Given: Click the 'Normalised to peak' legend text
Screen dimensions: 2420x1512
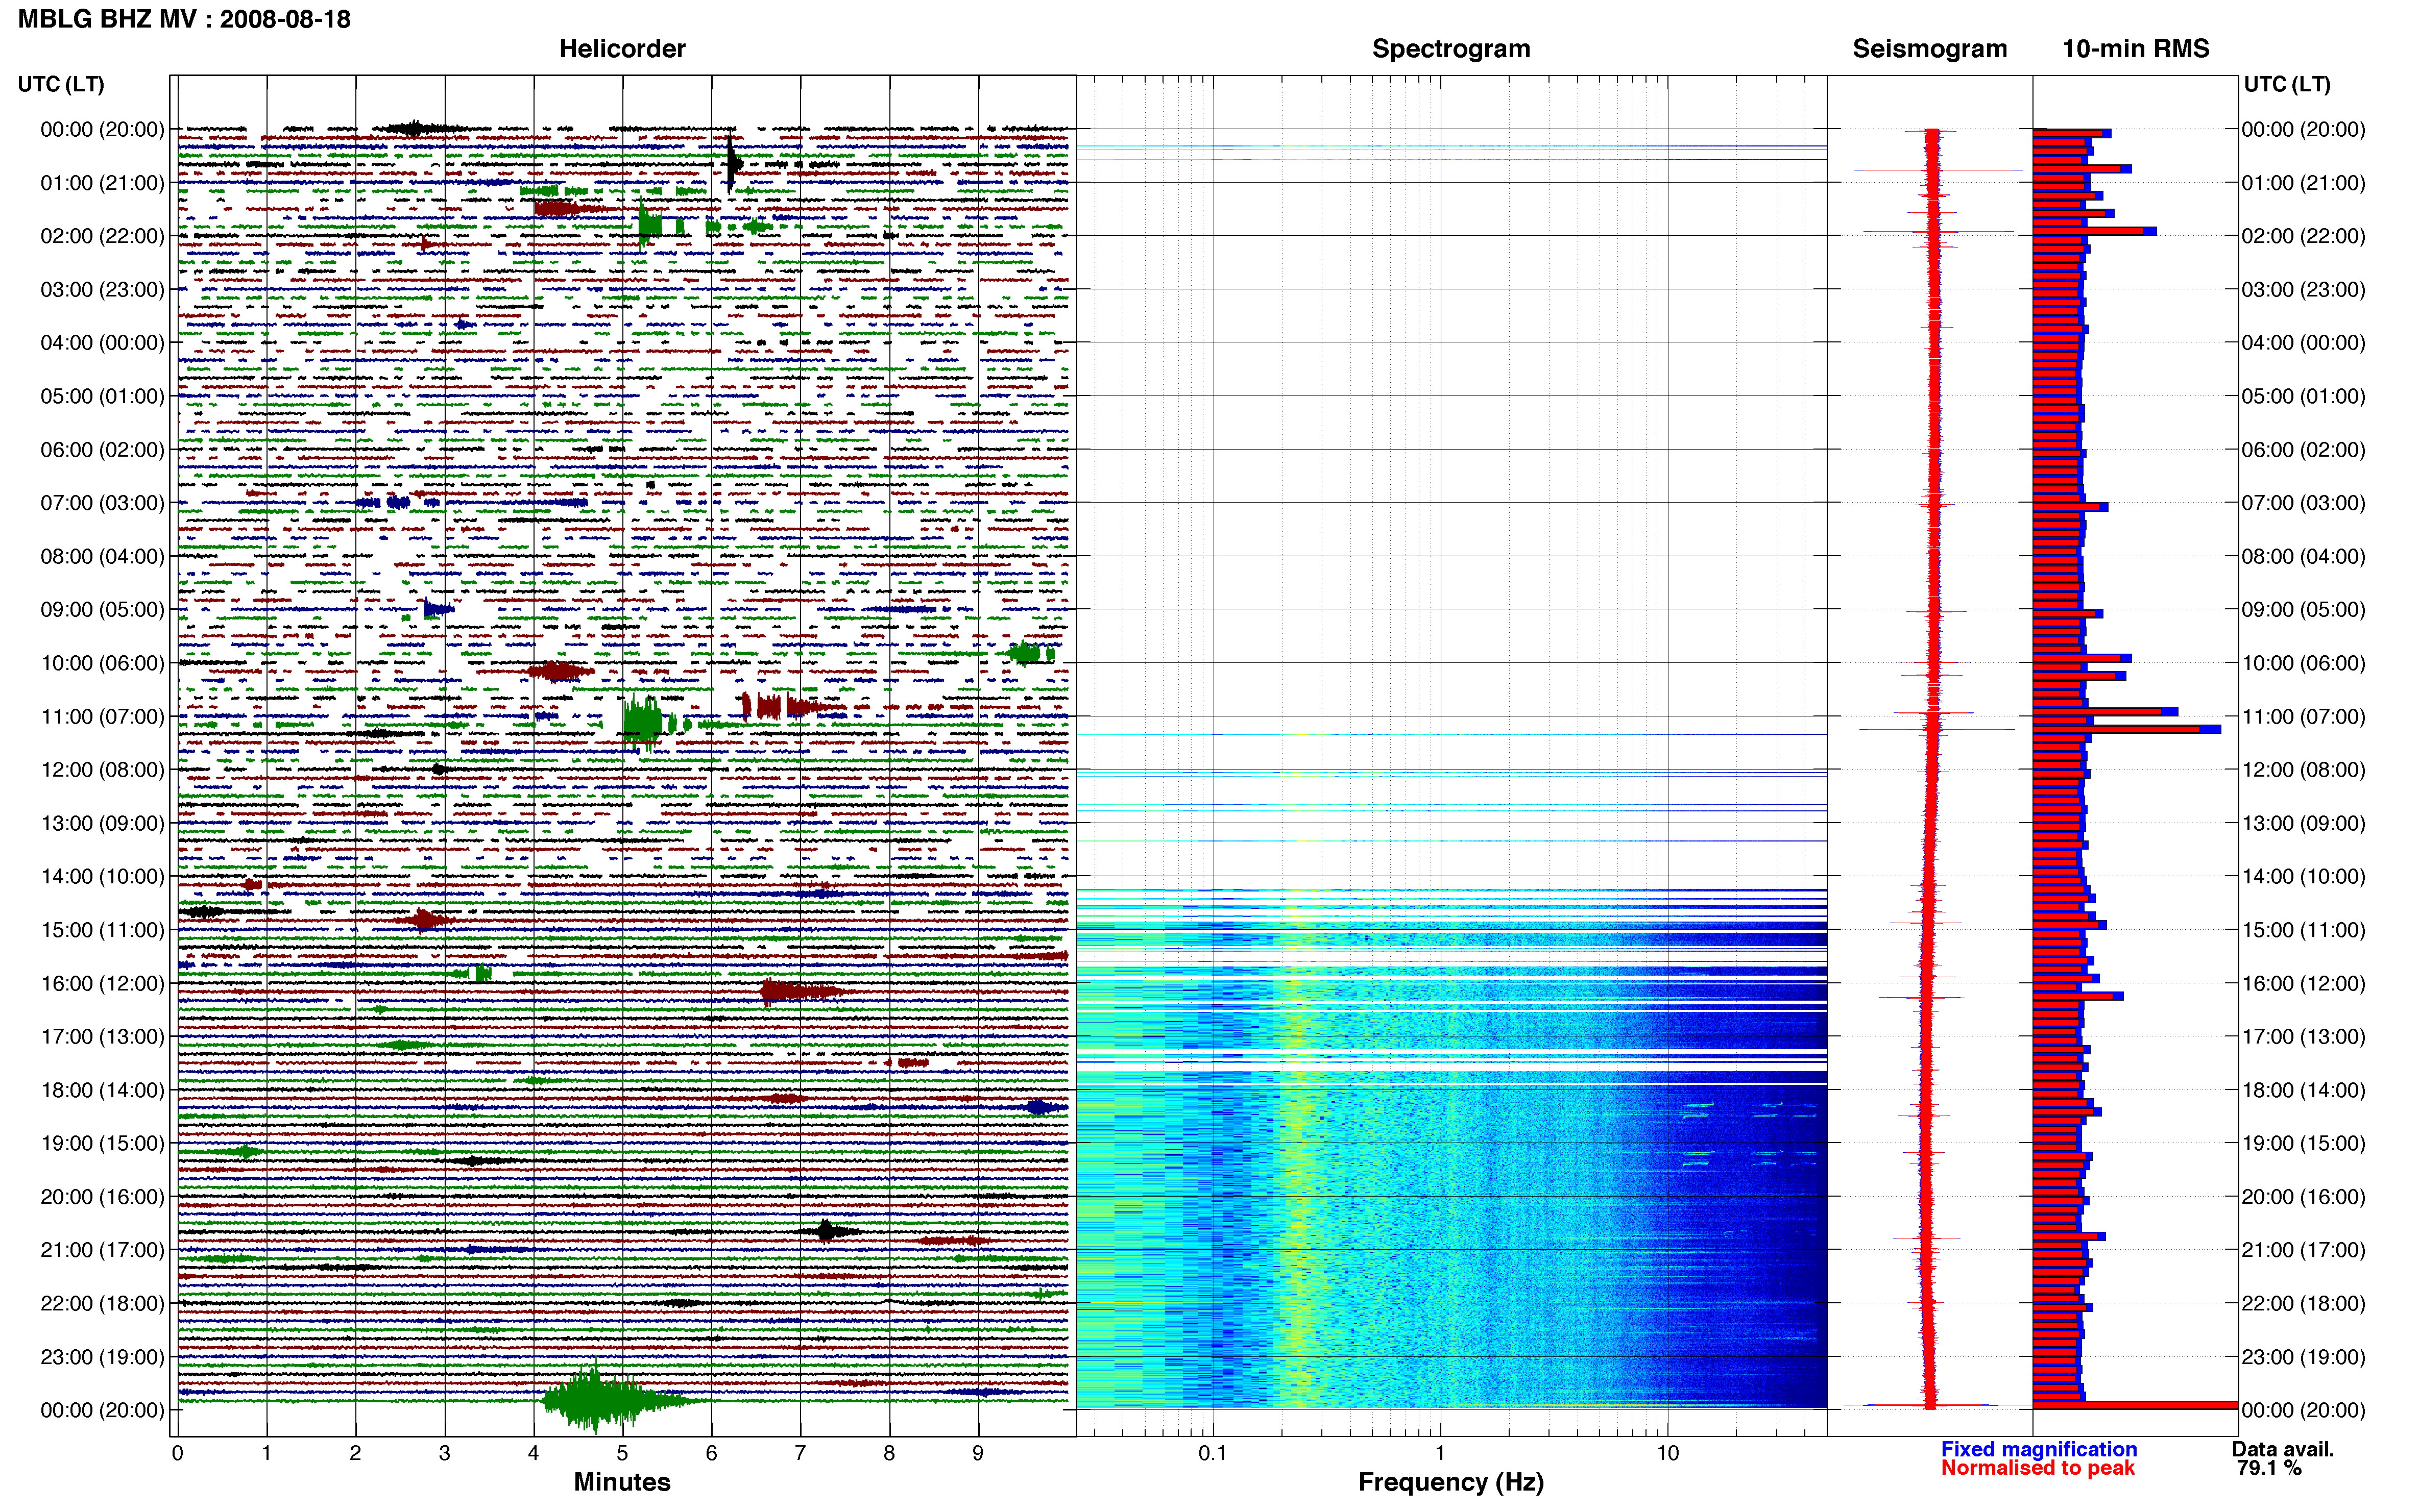Looking at the screenshot, I should coord(2037,1467).
